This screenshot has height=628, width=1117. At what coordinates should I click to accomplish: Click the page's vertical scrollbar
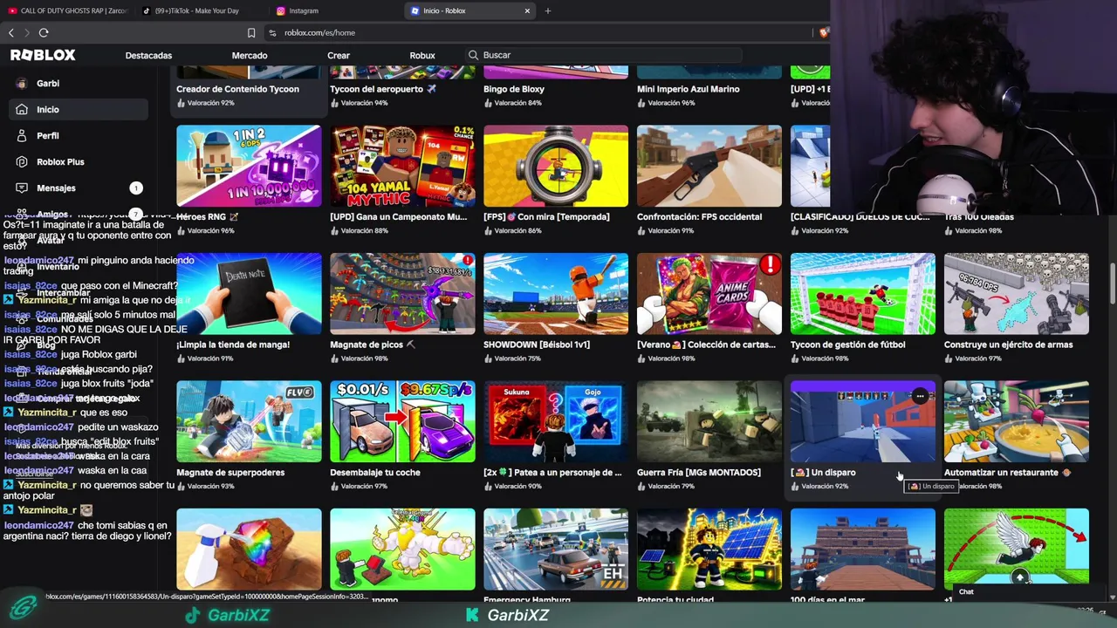(1112, 283)
